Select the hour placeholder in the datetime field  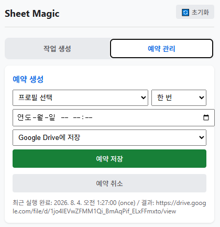(x=76, y=117)
